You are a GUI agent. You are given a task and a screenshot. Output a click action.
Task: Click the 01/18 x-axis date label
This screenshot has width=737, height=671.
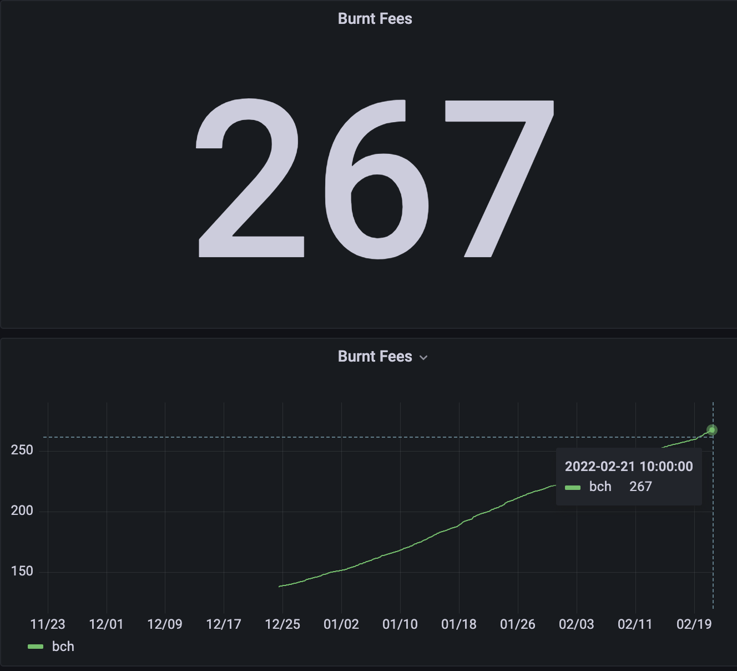(x=459, y=624)
